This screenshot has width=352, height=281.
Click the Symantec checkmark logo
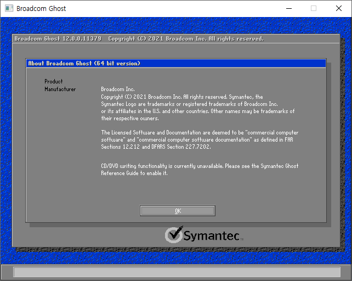click(x=174, y=235)
